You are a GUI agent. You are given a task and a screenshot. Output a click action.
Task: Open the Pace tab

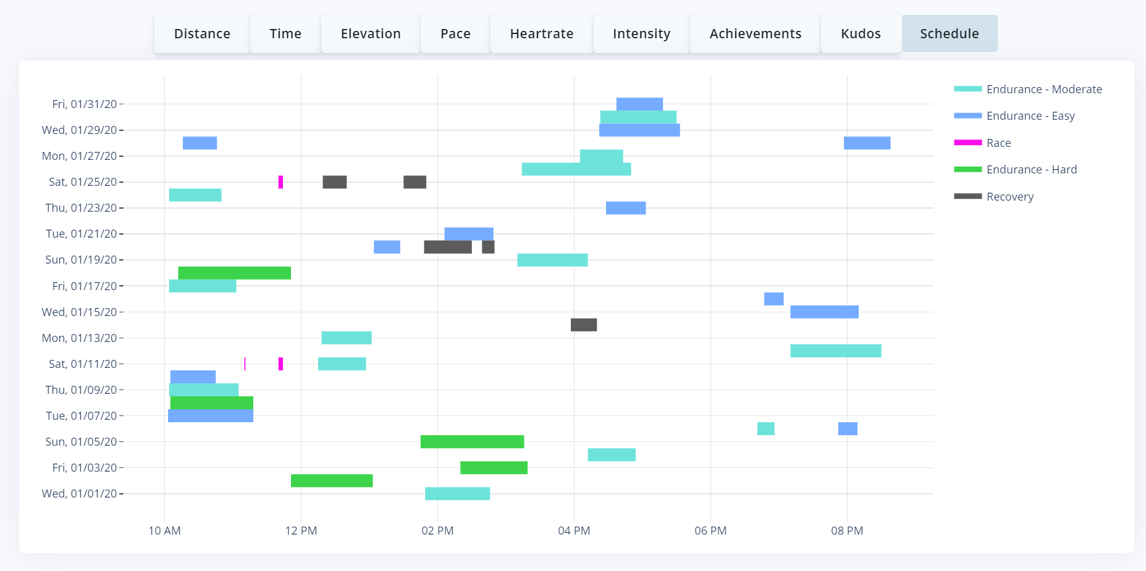(x=455, y=34)
